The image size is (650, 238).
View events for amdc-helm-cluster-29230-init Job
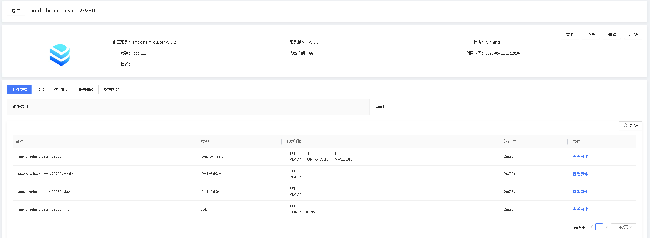pos(580,209)
